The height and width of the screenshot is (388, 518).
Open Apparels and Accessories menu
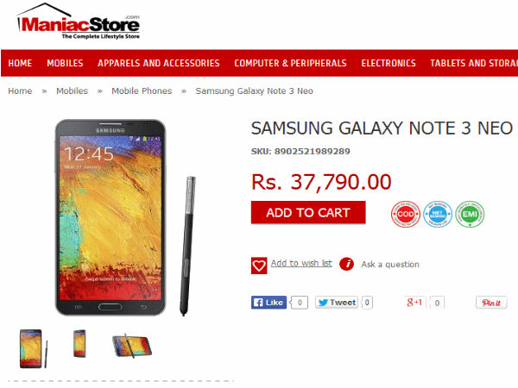159,63
